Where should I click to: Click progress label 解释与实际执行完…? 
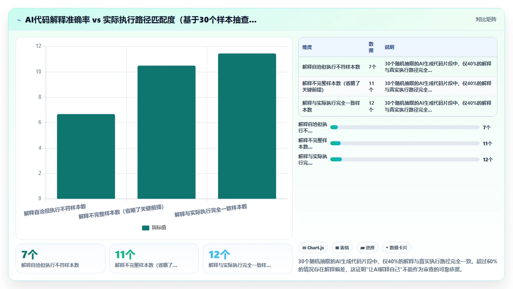click(x=313, y=159)
